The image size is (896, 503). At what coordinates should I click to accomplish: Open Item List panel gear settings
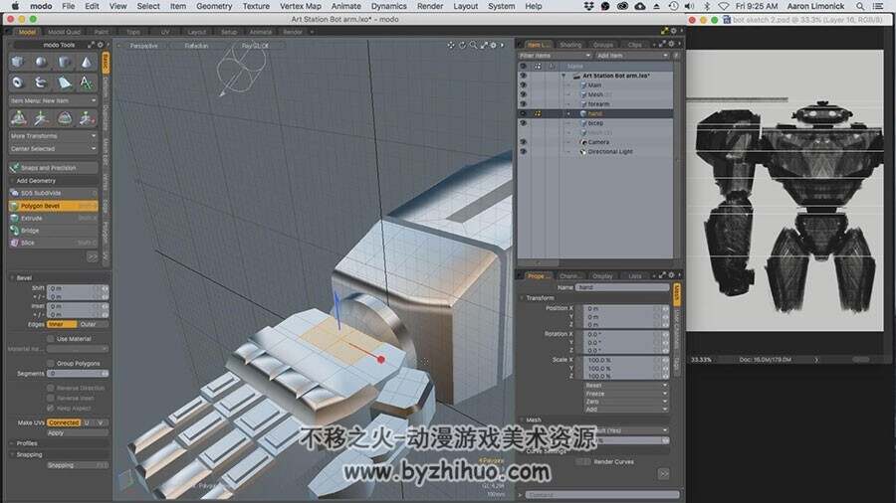point(671,44)
